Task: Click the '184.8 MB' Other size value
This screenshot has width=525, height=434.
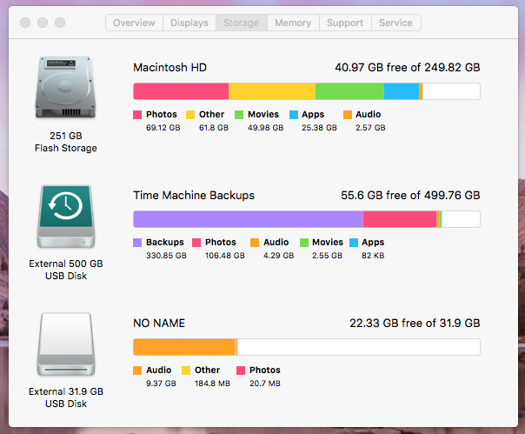Action: [212, 384]
